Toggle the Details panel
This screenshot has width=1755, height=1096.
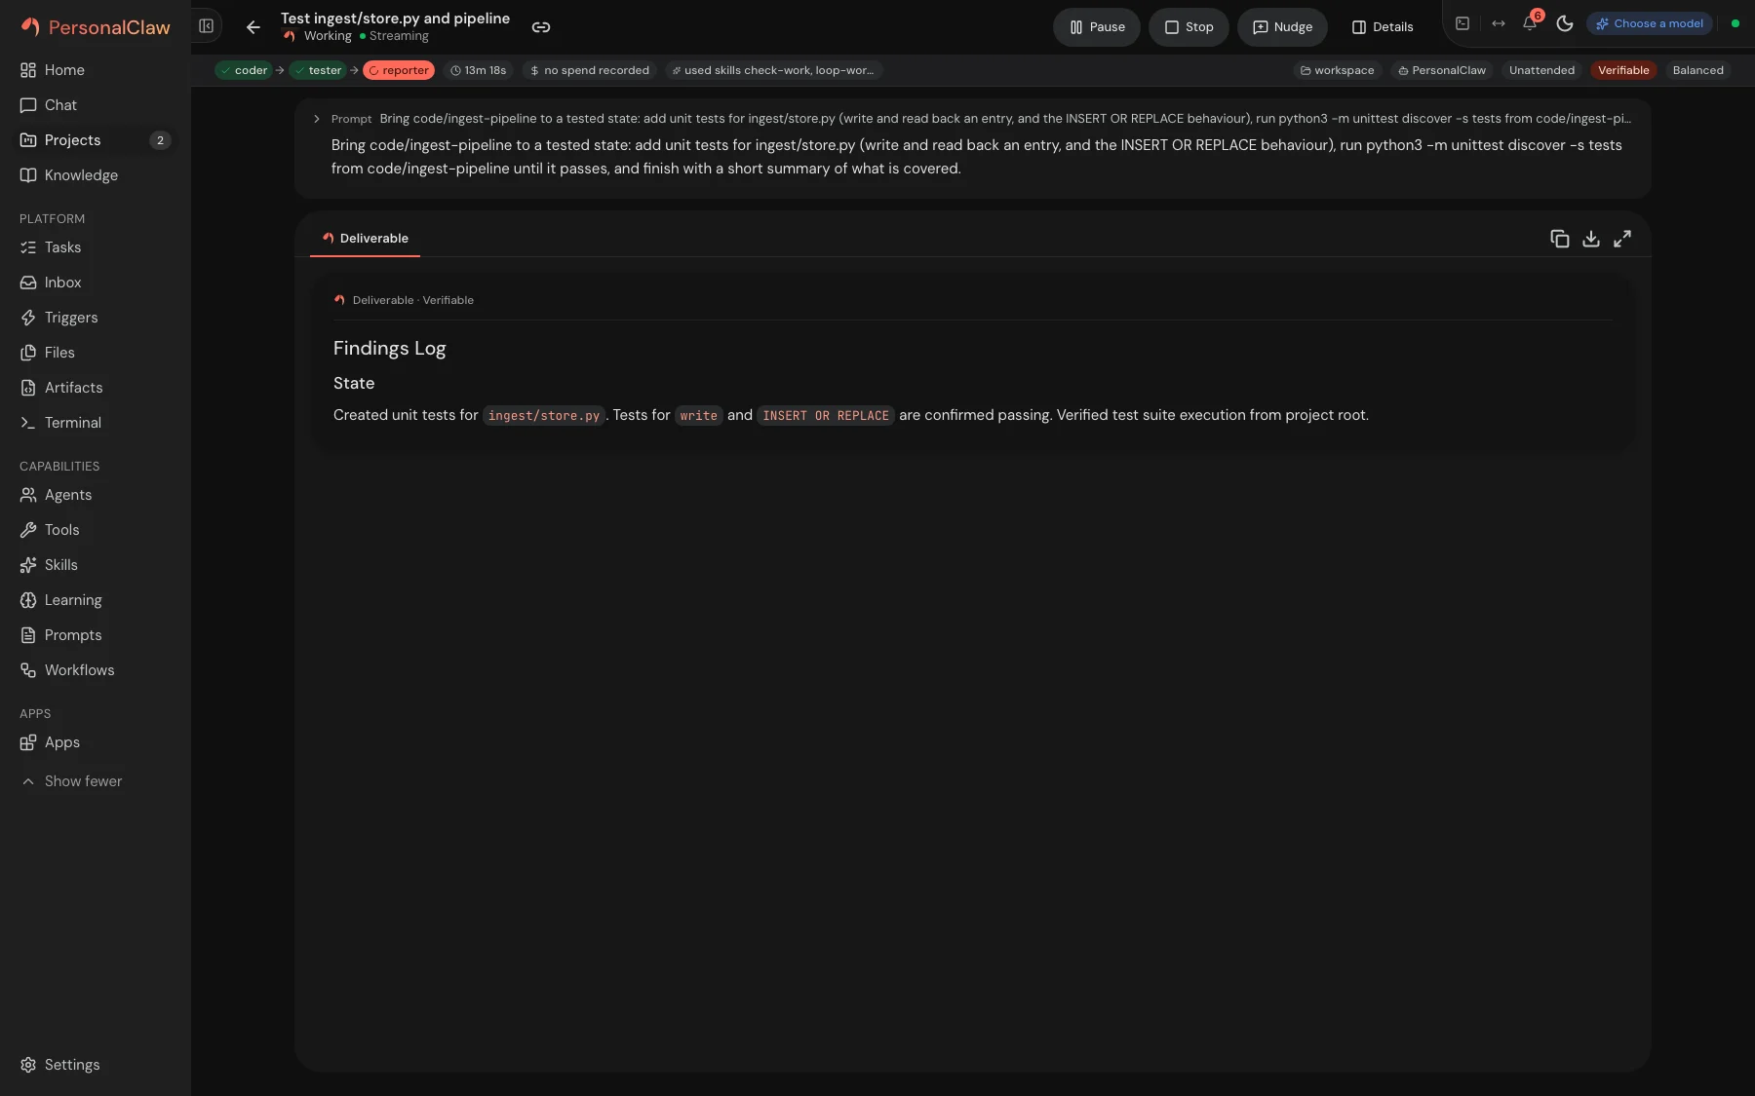(x=1383, y=27)
